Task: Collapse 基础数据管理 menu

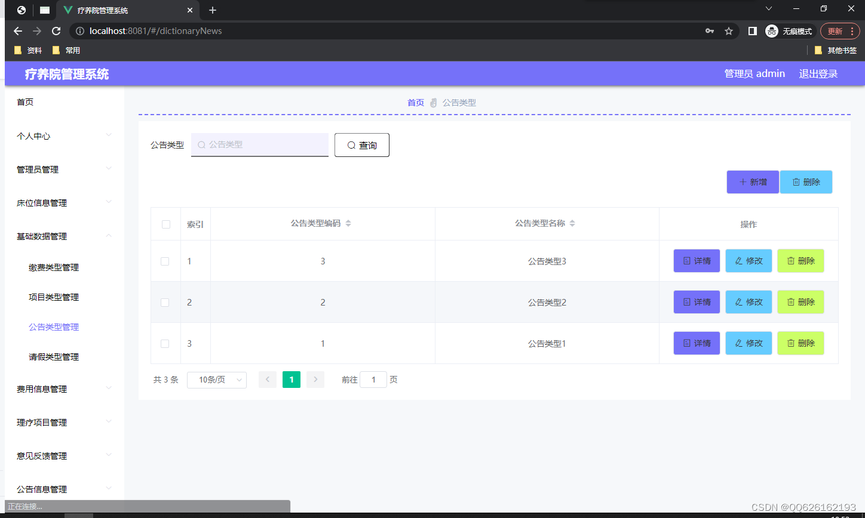Action: tap(65, 236)
